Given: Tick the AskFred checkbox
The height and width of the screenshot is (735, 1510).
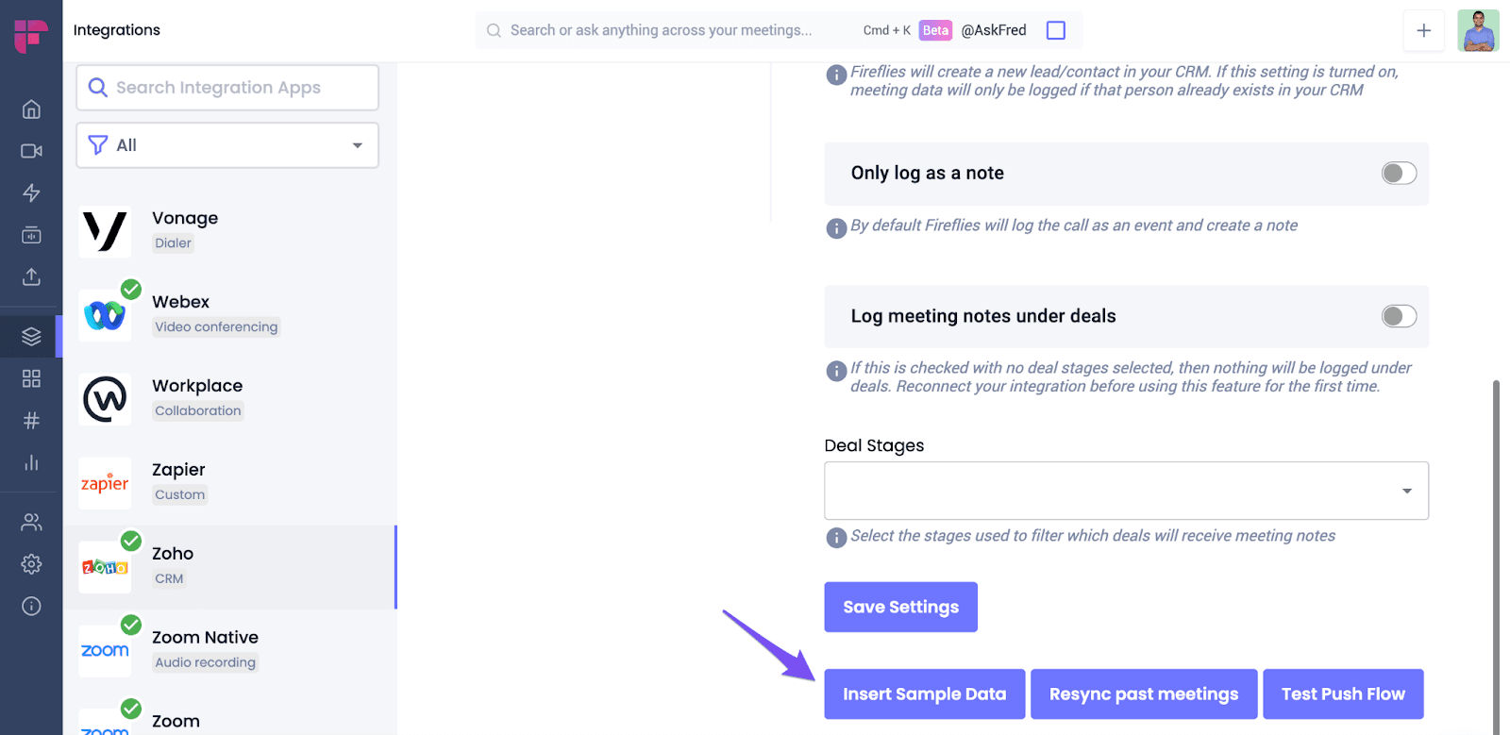Looking at the screenshot, I should (1056, 30).
